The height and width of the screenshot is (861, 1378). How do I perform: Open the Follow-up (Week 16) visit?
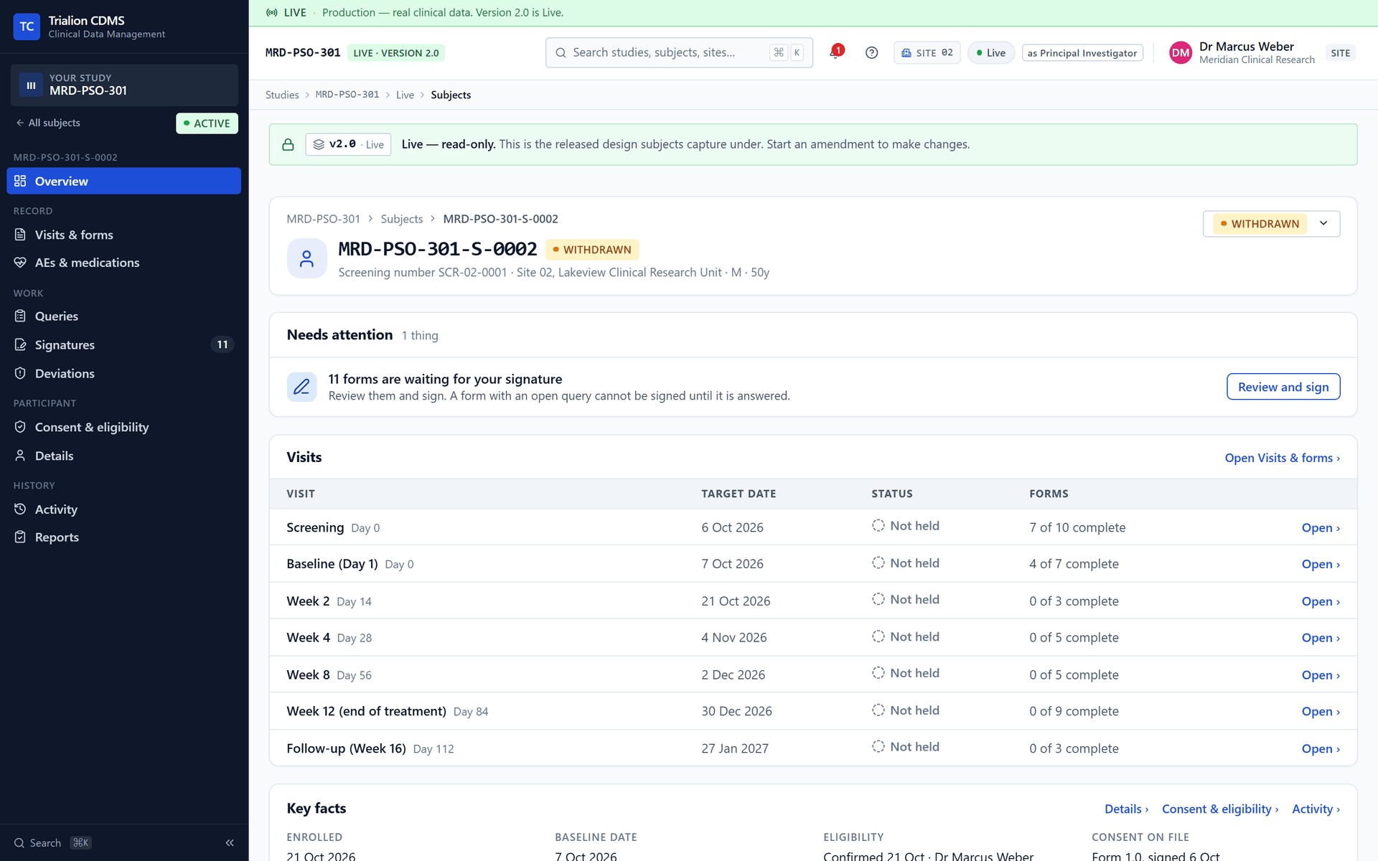tap(813, 748)
